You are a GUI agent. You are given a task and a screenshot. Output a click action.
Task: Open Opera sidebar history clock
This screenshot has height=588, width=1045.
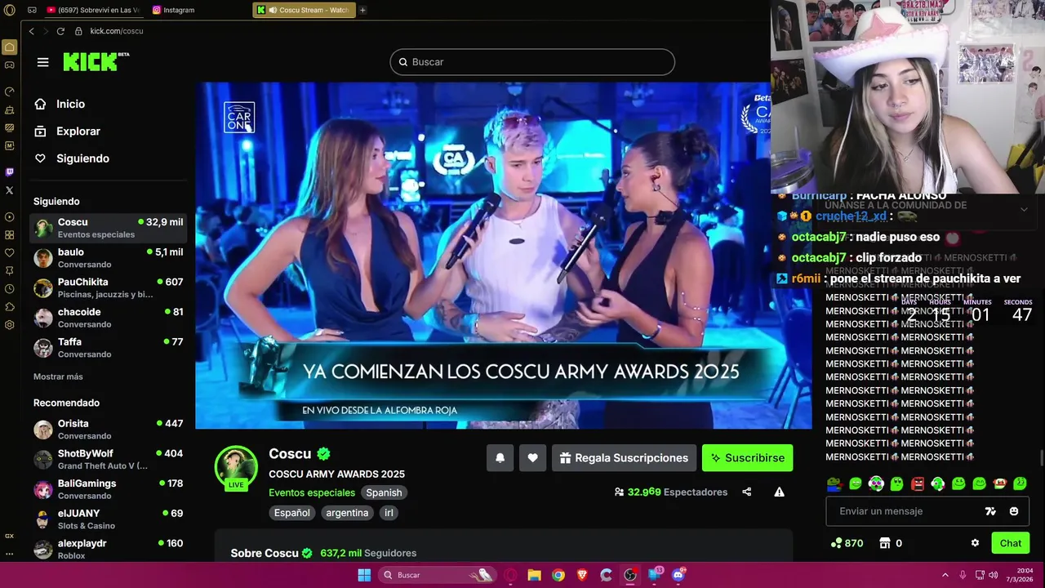(x=10, y=288)
